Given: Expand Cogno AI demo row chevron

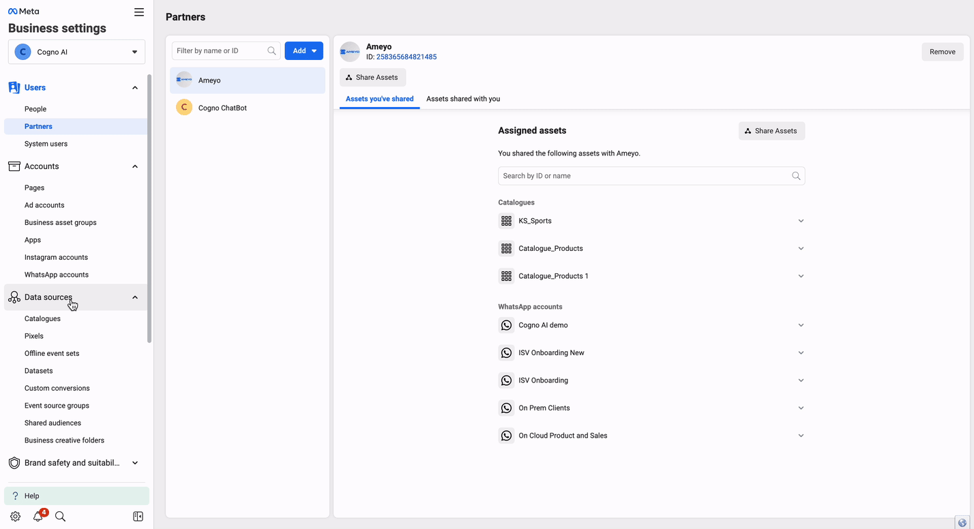Looking at the screenshot, I should (x=801, y=325).
